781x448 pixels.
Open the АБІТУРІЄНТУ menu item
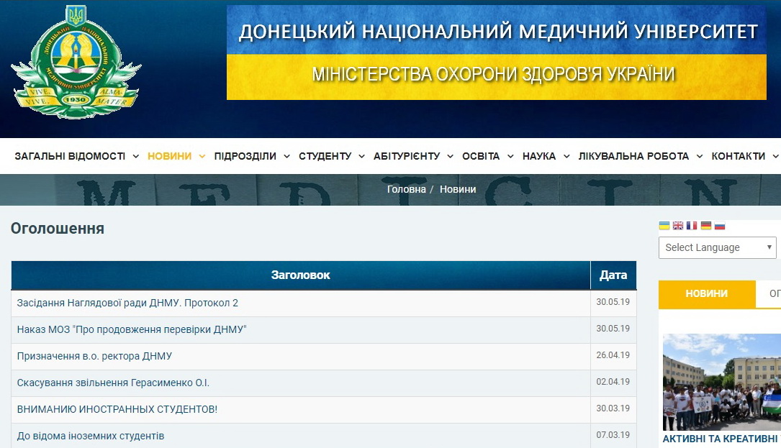[x=407, y=156]
